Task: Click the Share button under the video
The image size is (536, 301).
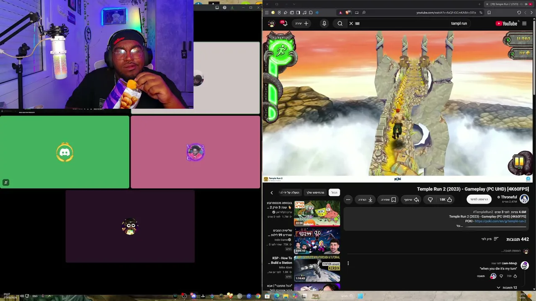Action: pos(411,199)
